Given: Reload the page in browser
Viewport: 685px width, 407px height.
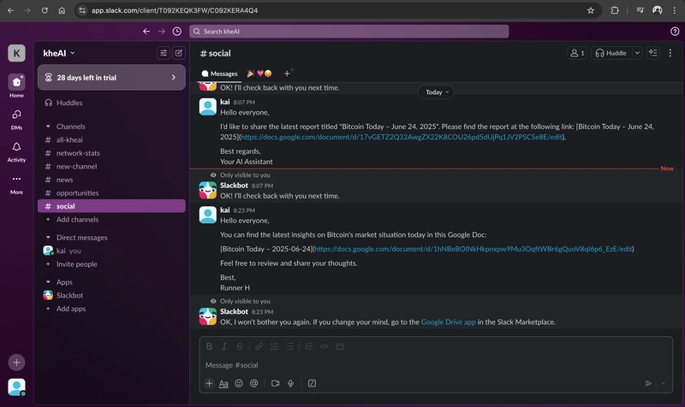Looking at the screenshot, I should [x=45, y=10].
